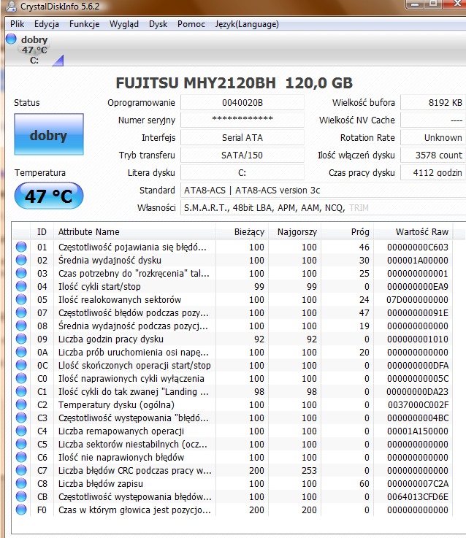The height and width of the screenshot is (538, 466).
Task: Click status orb for attribute 02
Action: 21,260
